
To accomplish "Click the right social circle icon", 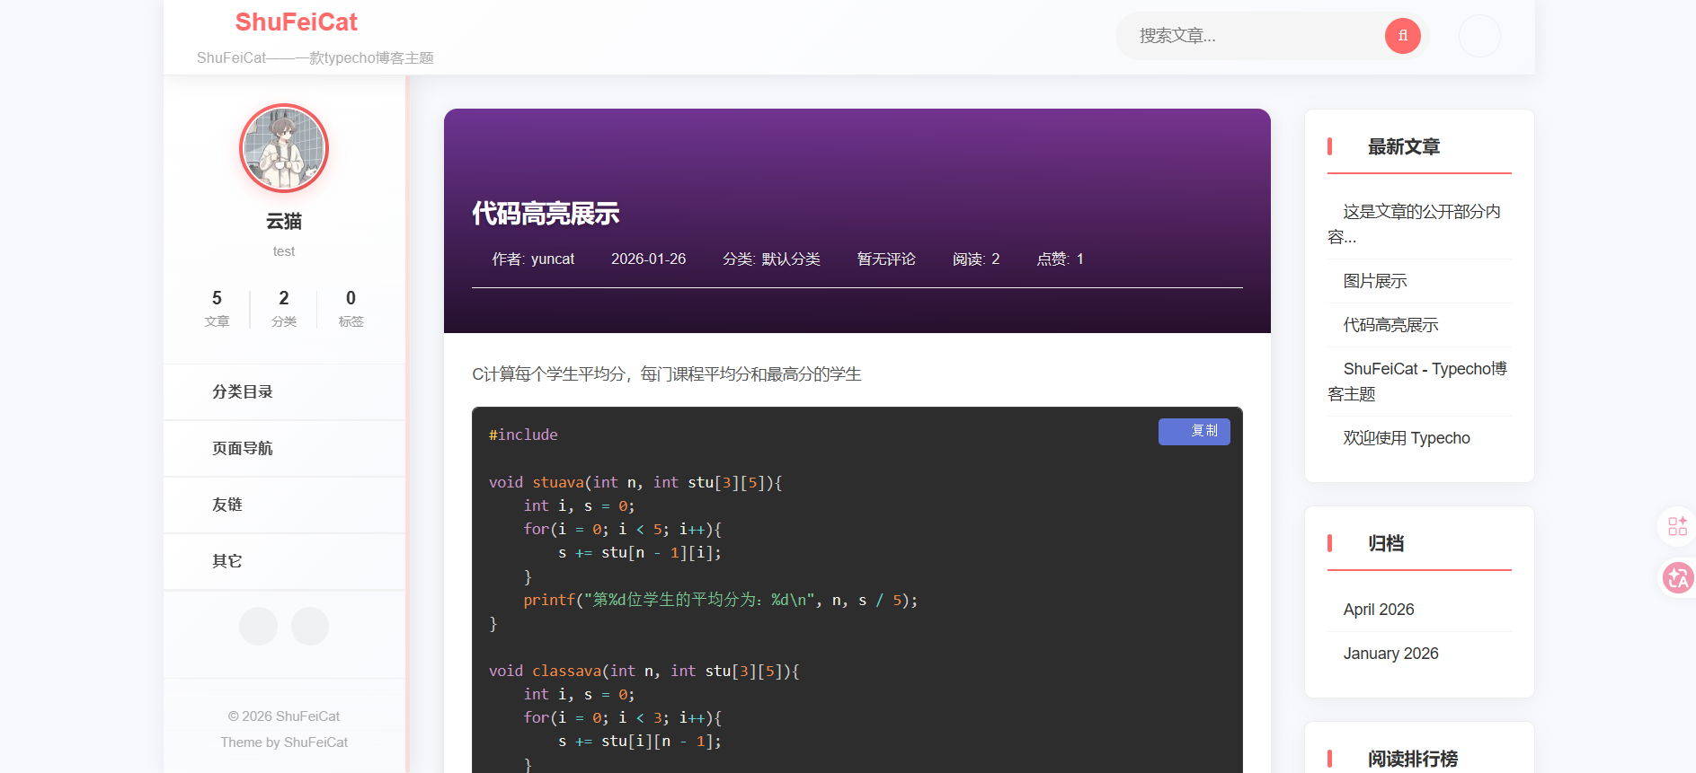I will coord(310,626).
